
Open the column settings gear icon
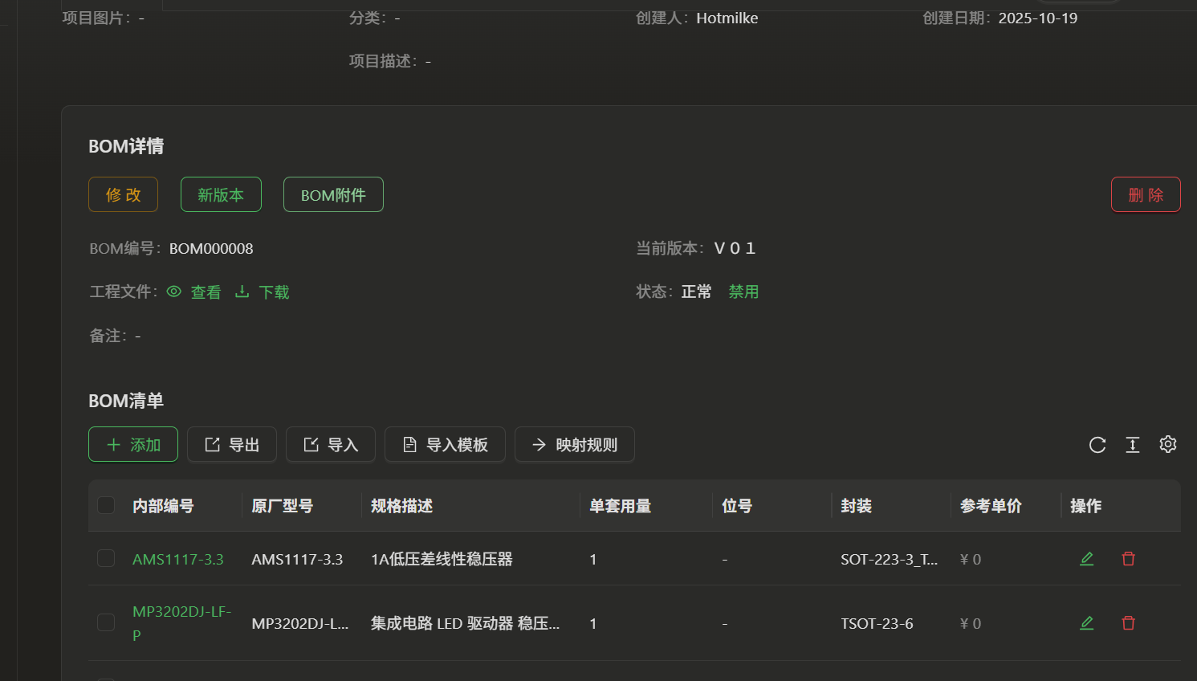pos(1168,444)
